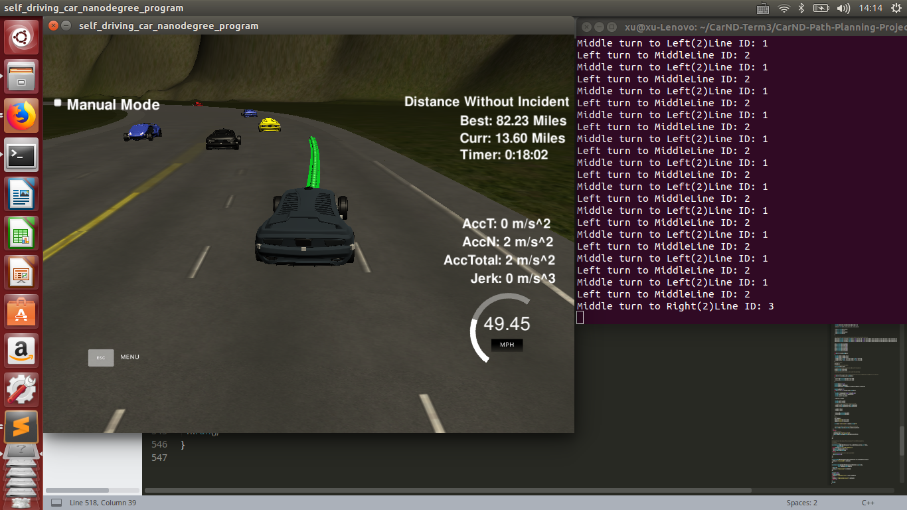Open the C++ syntax selector in status bar
This screenshot has height=510, width=907.
point(868,503)
